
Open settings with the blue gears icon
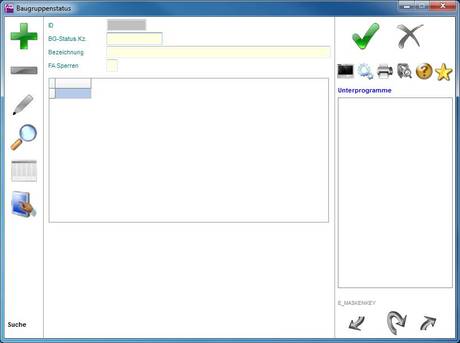coord(365,71)
